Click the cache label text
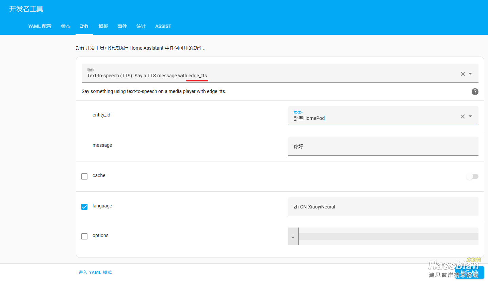The height and width of the screenshot is (281, 488). tap(99, 175)
